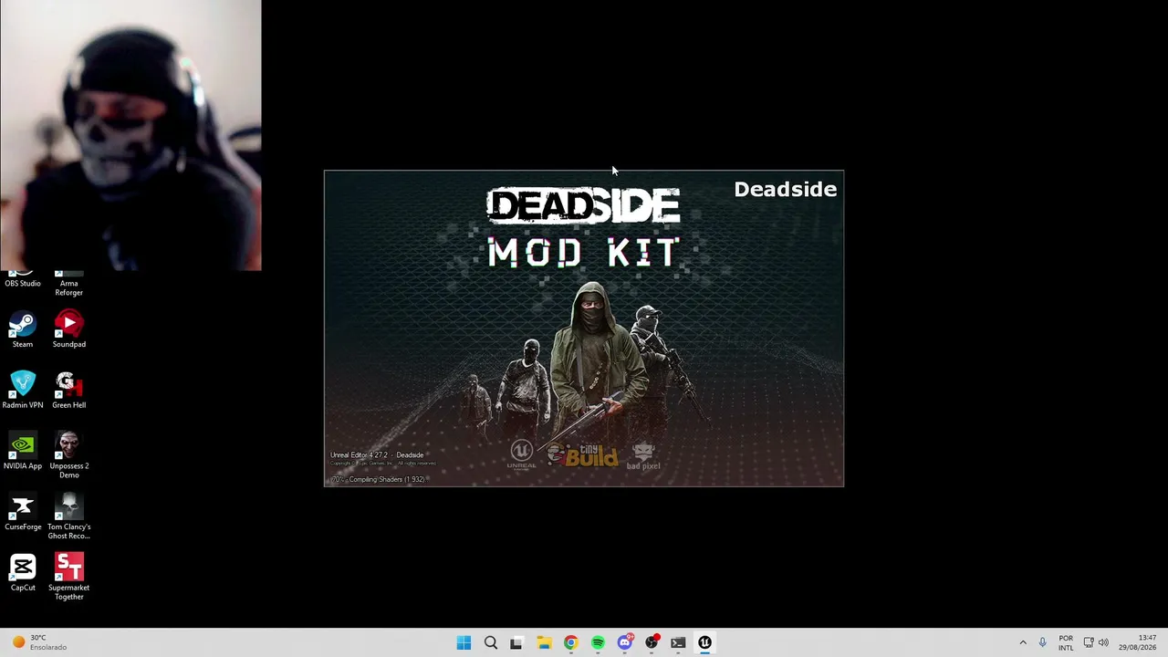Image resolution: width=1168 pixels, height=657 pixels.
Task: Open the weather widget showing 30°C
Action: (x=38, y=642)
